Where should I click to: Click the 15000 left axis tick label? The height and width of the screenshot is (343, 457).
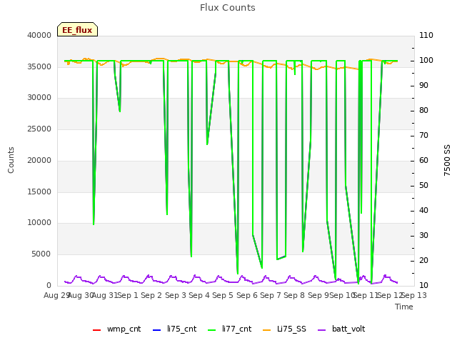click(39, 192)
